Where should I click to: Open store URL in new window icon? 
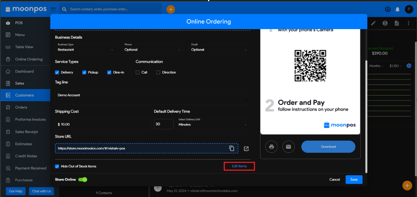pyautogui.click(x=246, y=149)
